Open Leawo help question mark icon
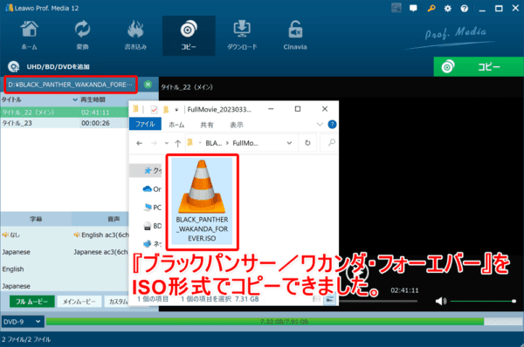Screen dimensions: 524x347 coord(465,9)
